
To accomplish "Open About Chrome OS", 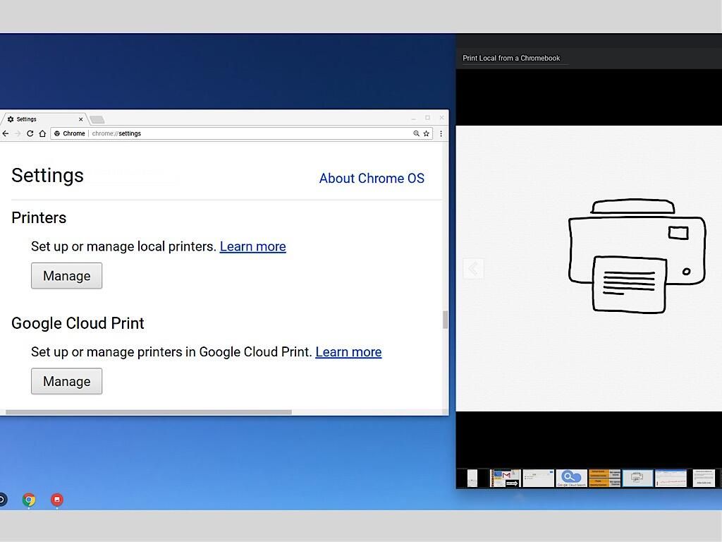I will 372,179.
